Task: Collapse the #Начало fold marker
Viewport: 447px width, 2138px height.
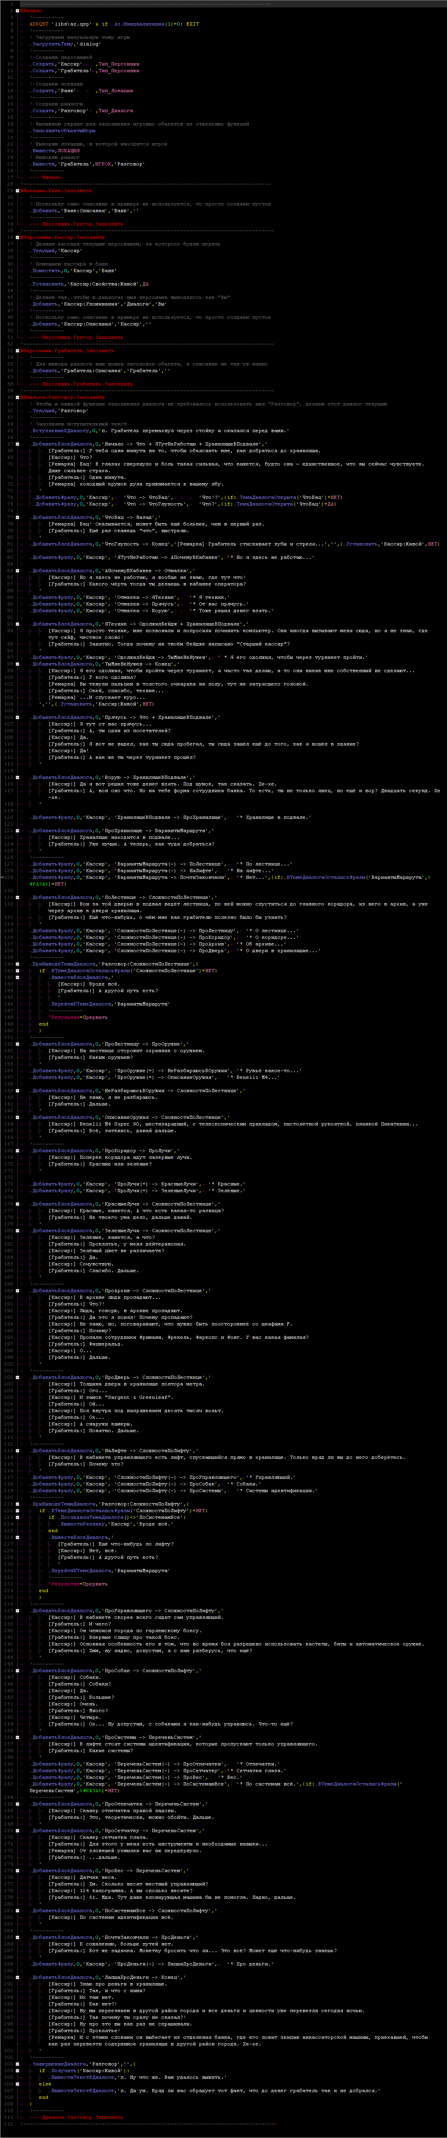Action: click(16, 11)
